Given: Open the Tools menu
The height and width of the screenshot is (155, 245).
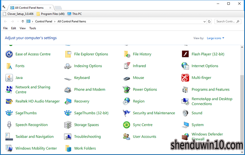Looking at the screenshot, I should click(x=33, y=28).
